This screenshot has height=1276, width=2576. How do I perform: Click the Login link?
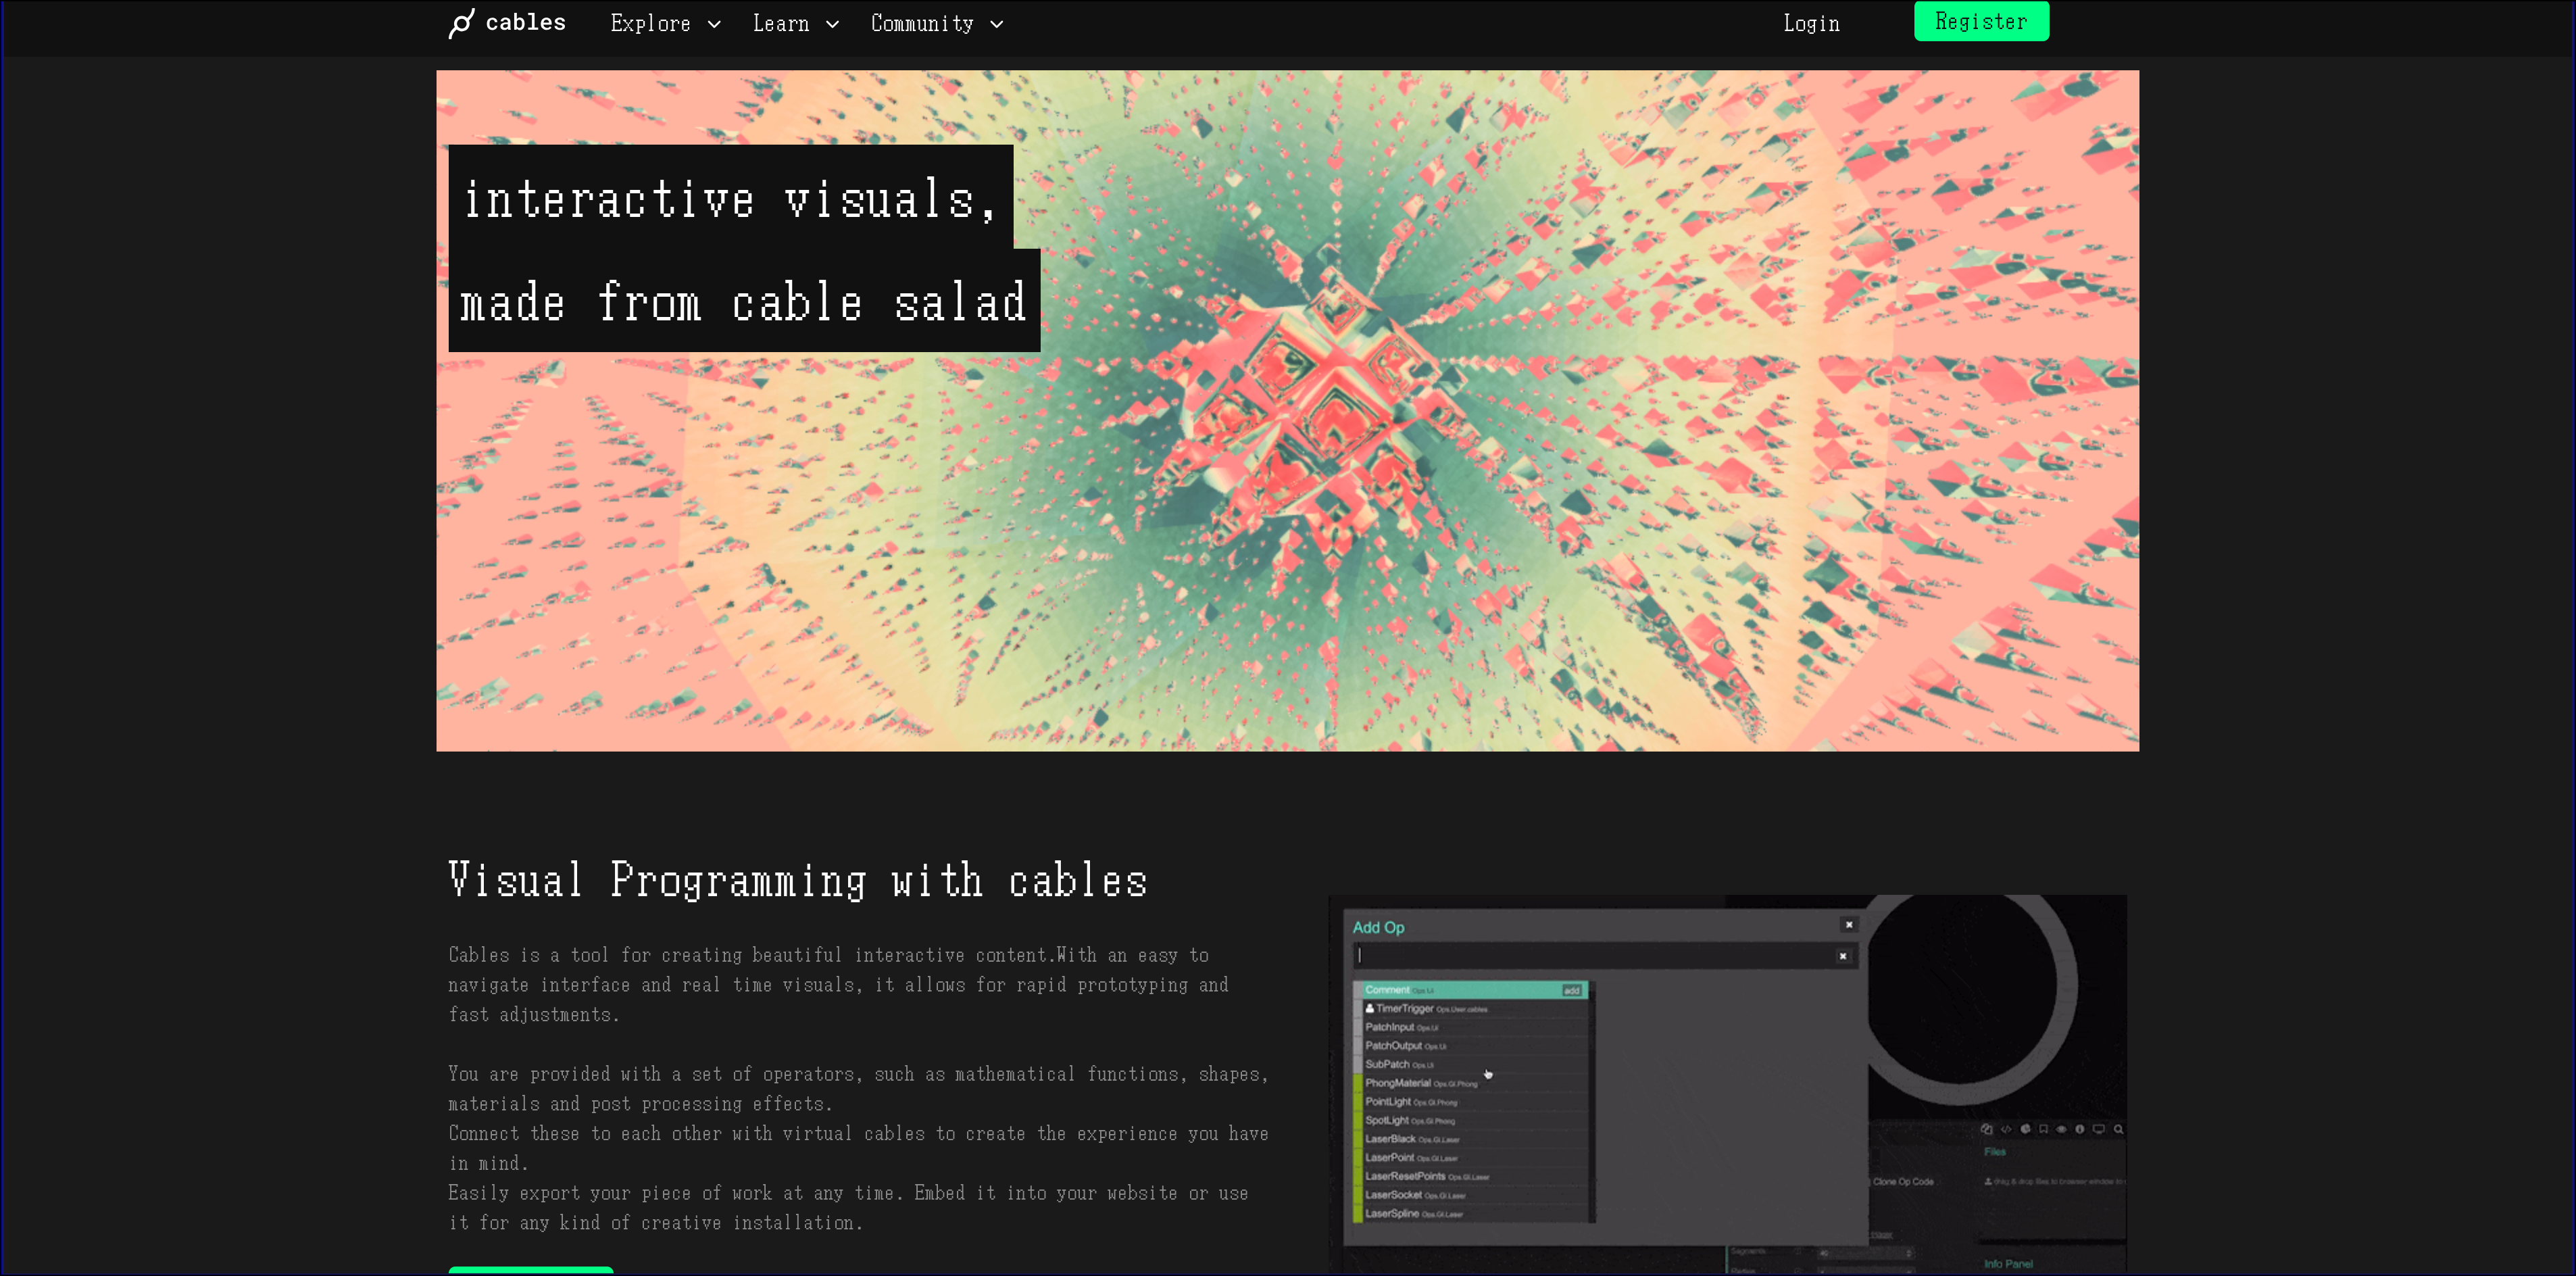click(1811, 24)
